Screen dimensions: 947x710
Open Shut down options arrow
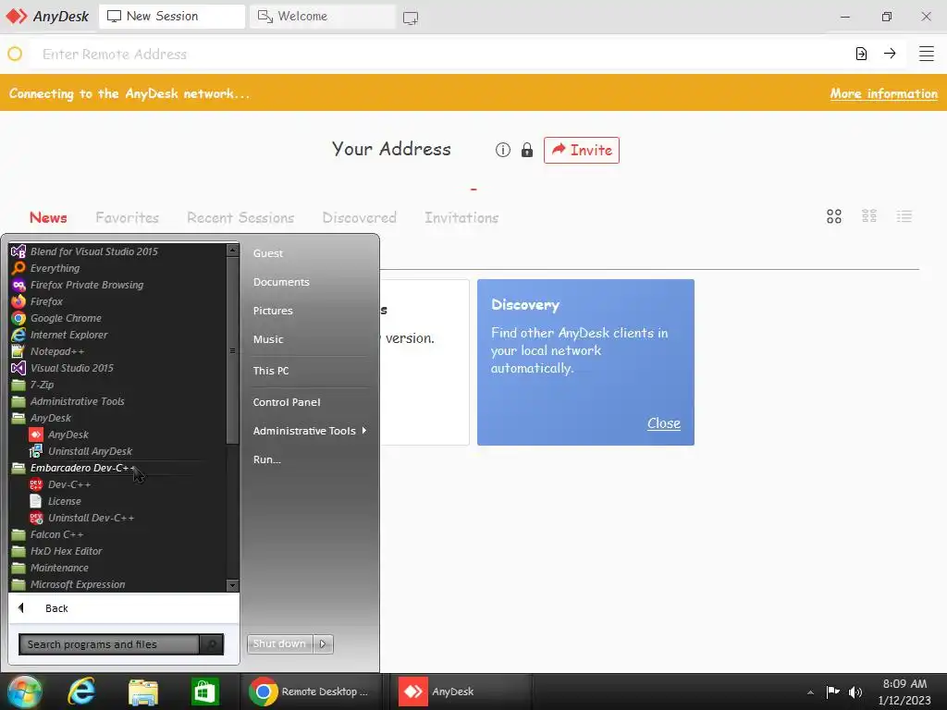tap(323, 643)
